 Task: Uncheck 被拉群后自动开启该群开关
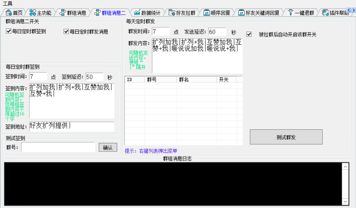point(249,34)
